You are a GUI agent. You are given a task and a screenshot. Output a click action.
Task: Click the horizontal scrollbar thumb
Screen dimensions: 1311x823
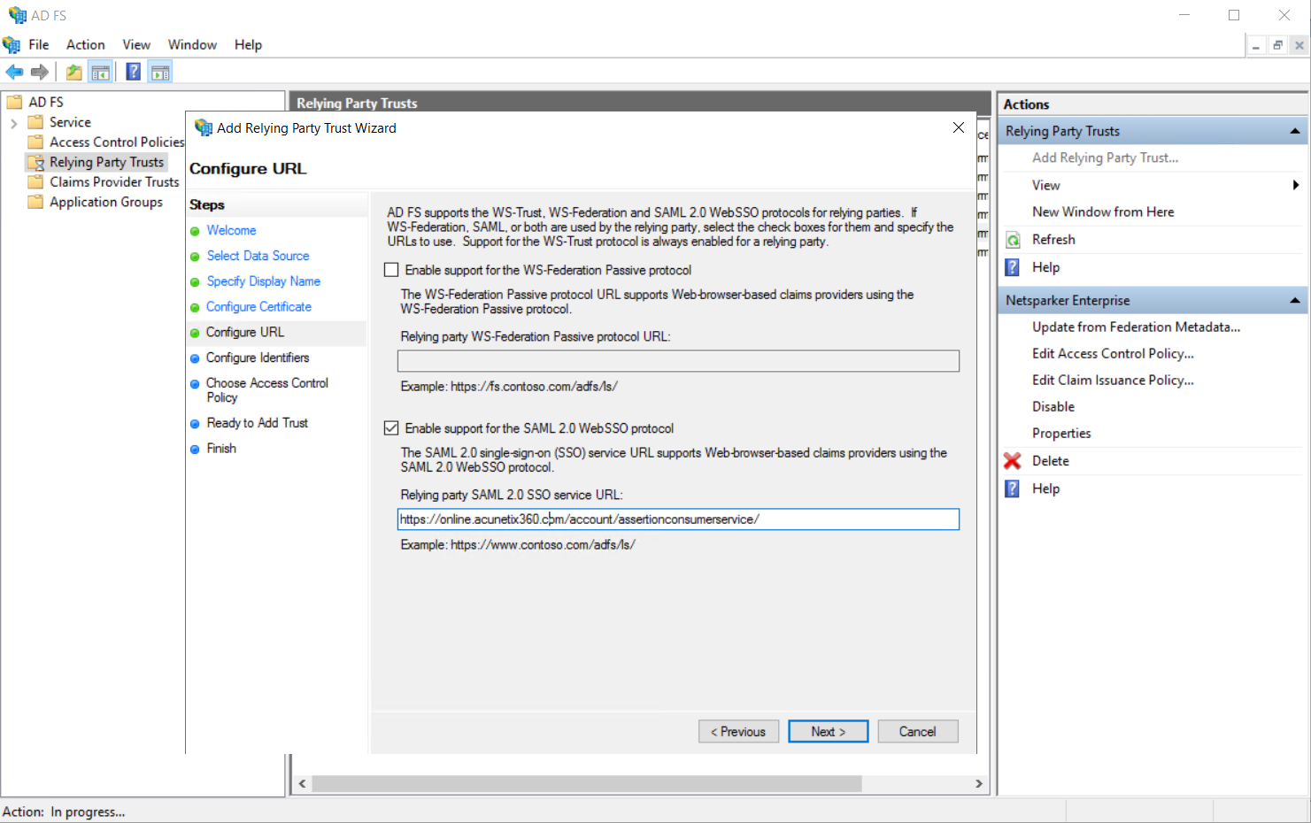point(587,784)
